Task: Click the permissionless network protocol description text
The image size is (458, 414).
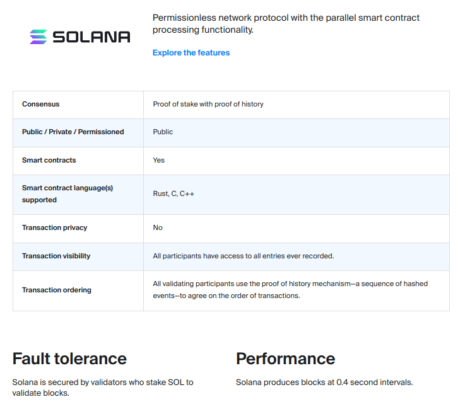Action: tap(286, 24)
